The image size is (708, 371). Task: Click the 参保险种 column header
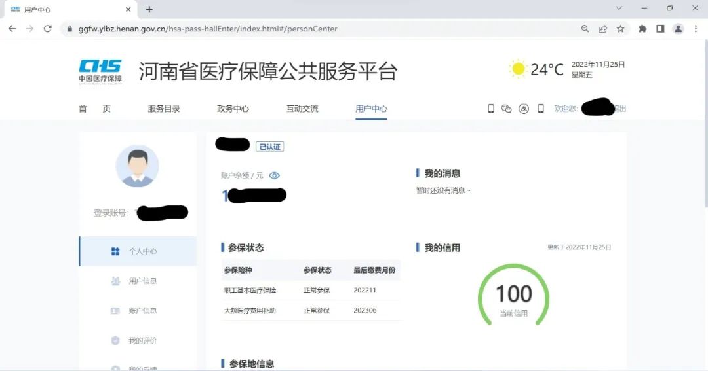click(238, 270)
